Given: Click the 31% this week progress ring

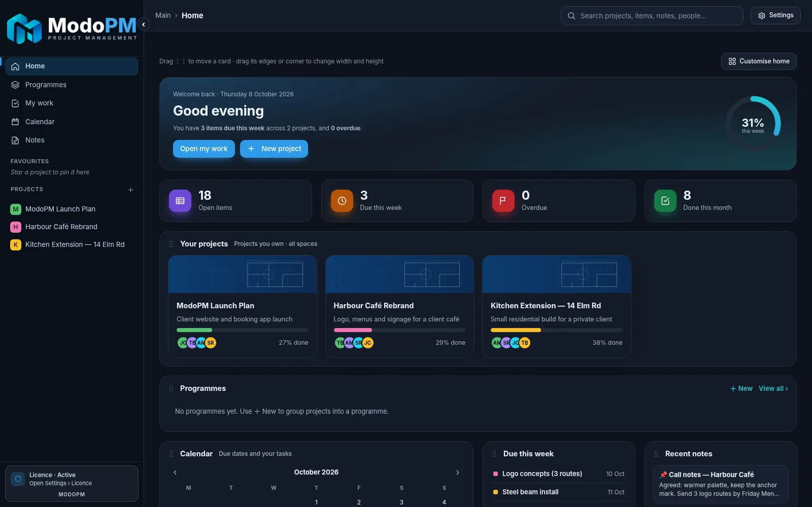Looking at the screenshot, I should pos(753,124).
